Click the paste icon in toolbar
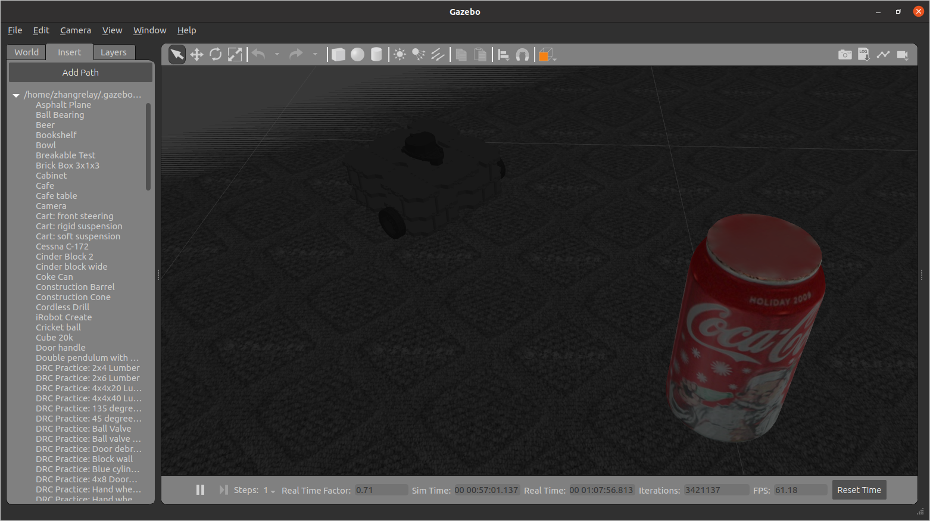The image size is (930, 521). click(x=480, y=55)
